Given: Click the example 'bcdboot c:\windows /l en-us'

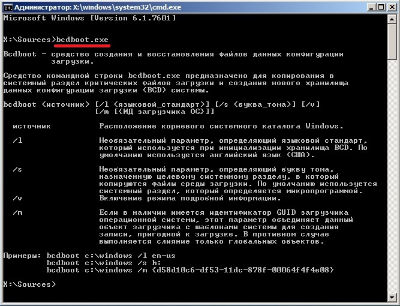Looking at the screenshot, I should (111, 256).
